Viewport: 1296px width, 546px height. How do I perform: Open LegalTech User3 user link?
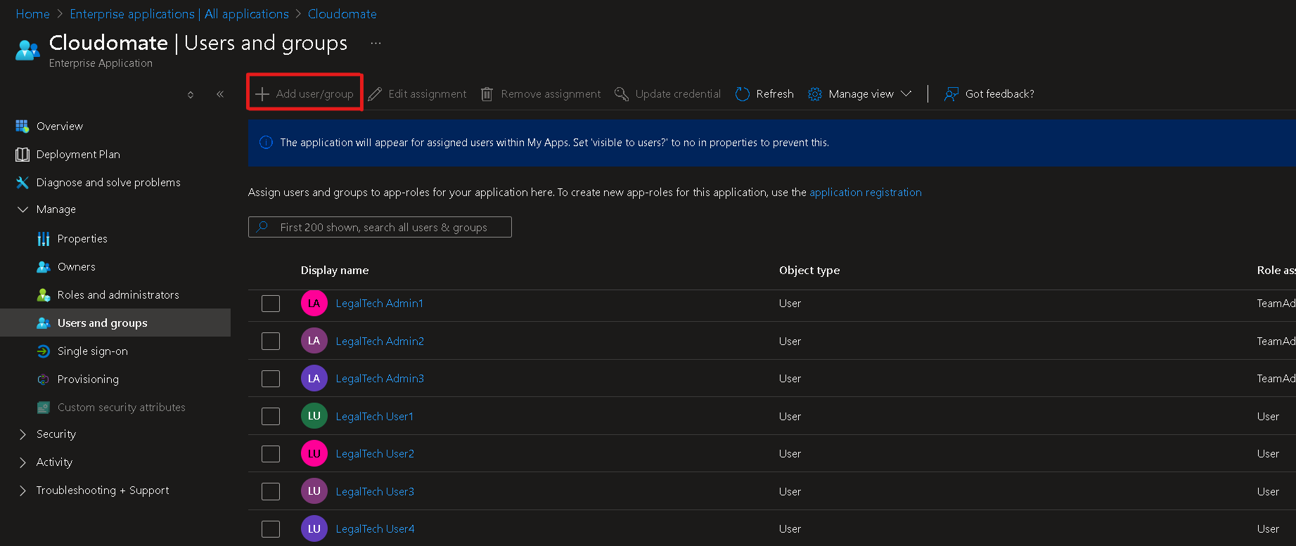point(375,492)
